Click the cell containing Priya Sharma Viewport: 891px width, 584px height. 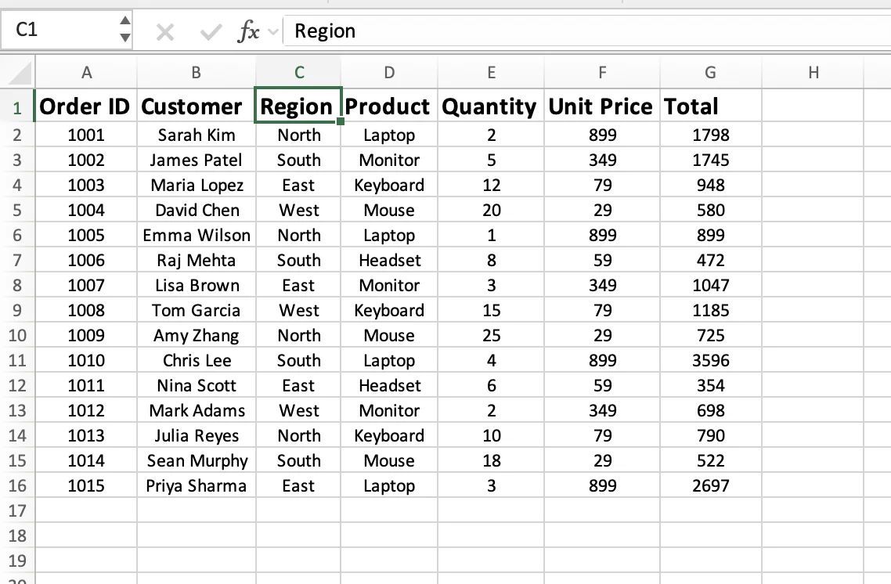coord(196,485)
